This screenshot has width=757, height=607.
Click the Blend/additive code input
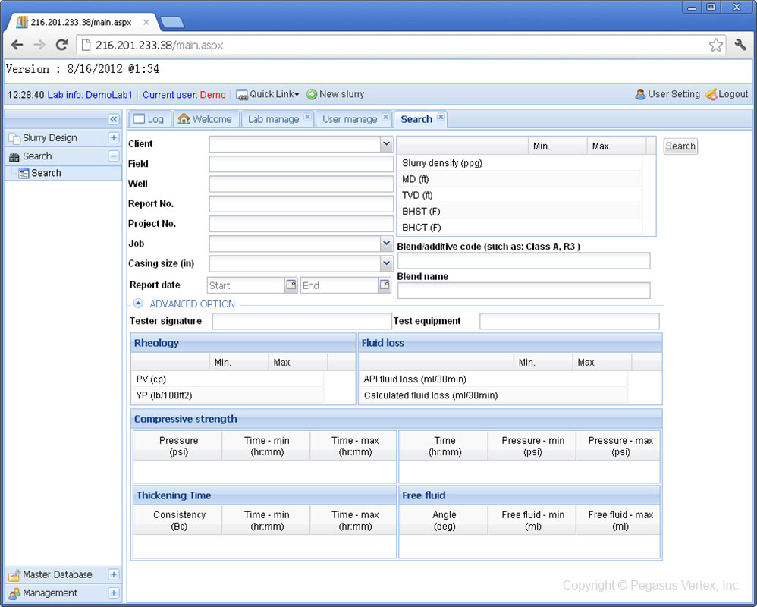coord(524,261)
